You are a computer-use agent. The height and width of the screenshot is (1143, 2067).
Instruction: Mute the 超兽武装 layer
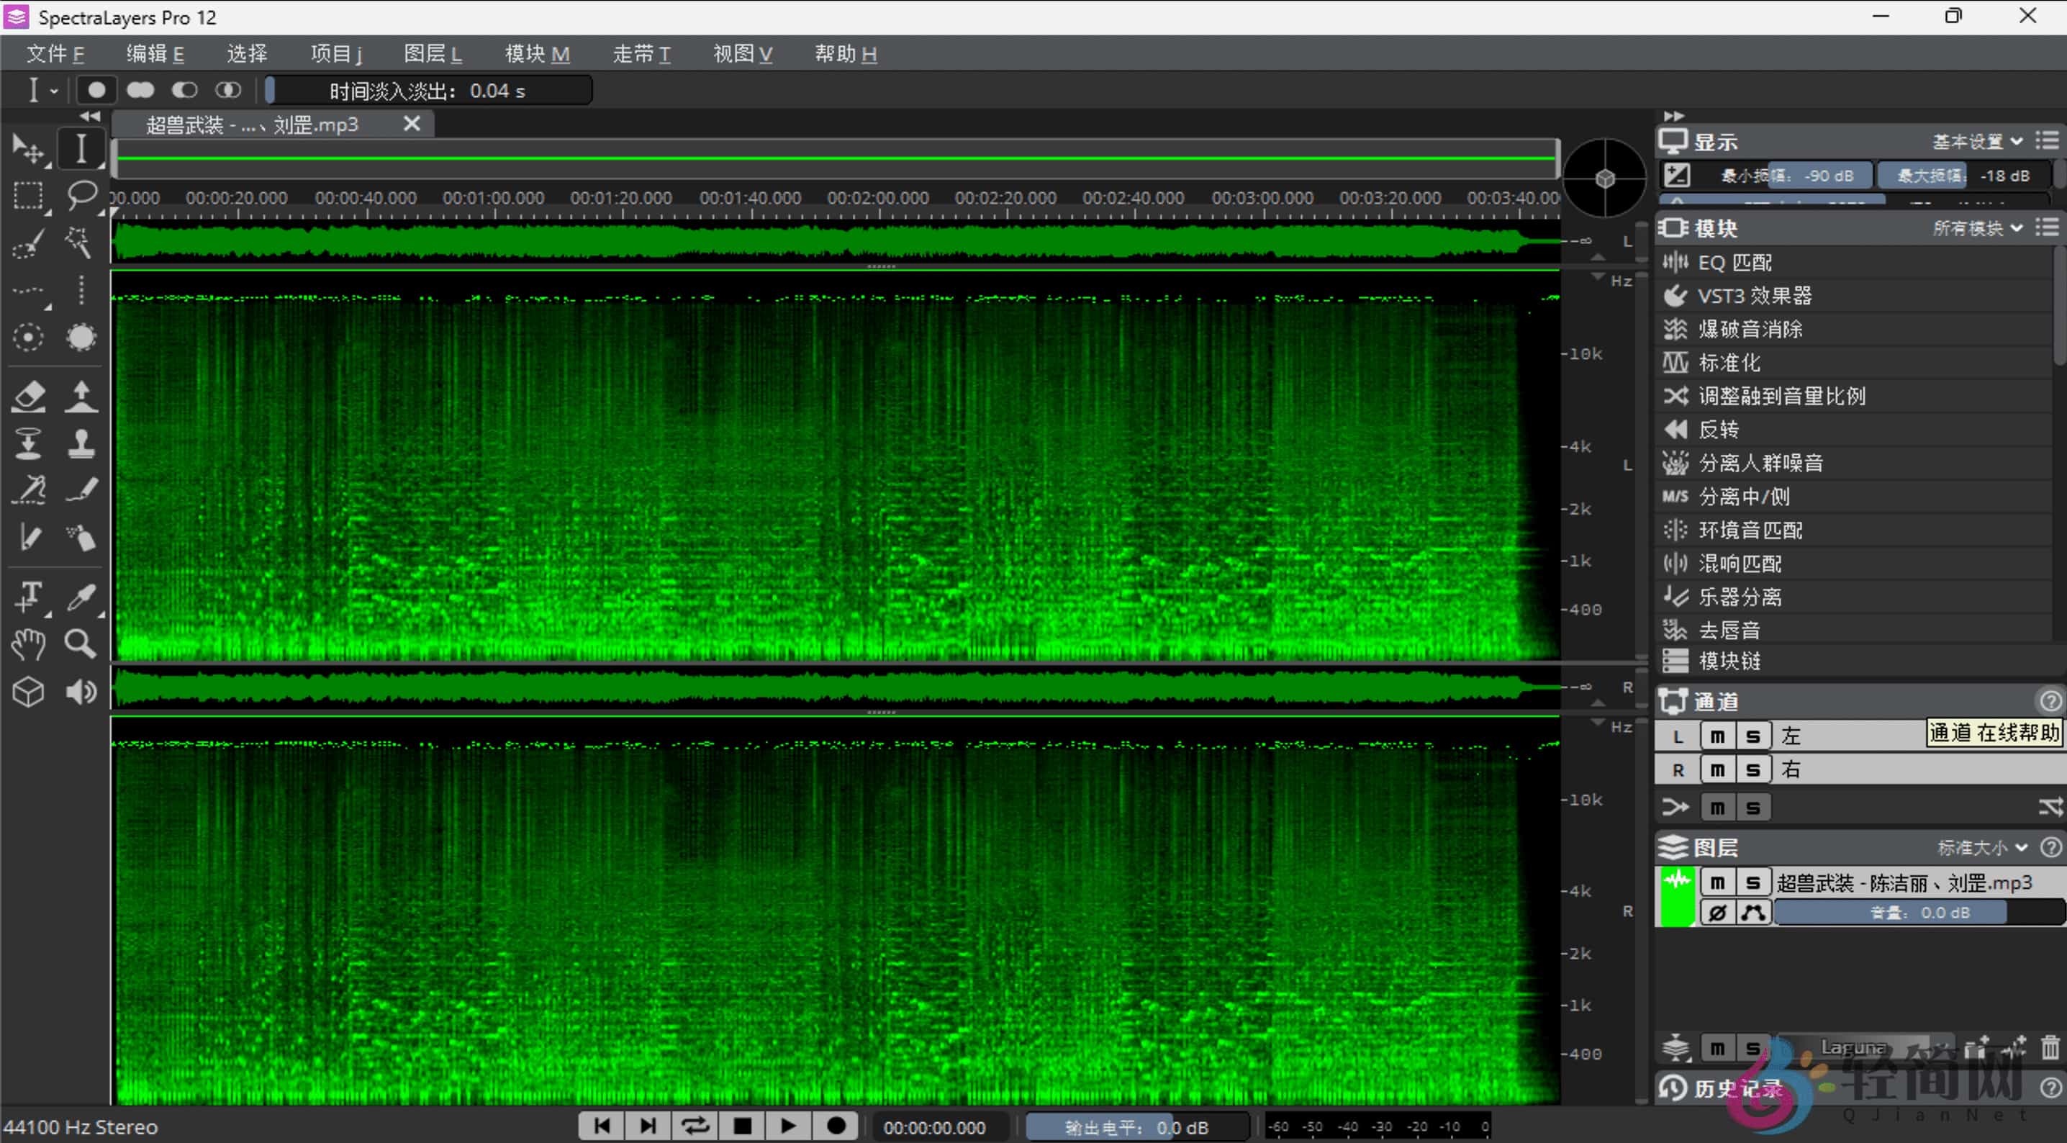pyautogui.click(x=1717, y=881)
